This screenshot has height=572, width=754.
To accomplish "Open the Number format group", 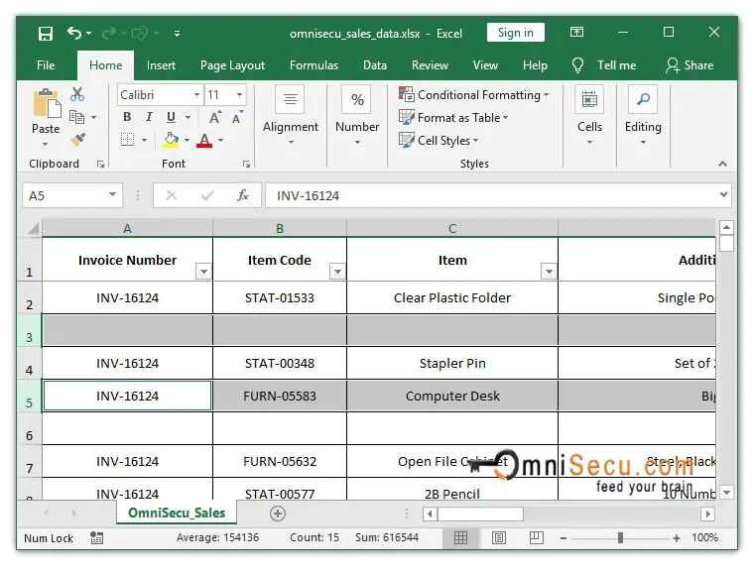I will [357, 115].
